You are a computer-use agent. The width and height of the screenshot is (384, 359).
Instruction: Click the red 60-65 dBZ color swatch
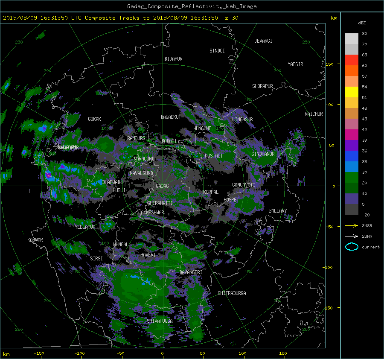(x=352, y=60)
